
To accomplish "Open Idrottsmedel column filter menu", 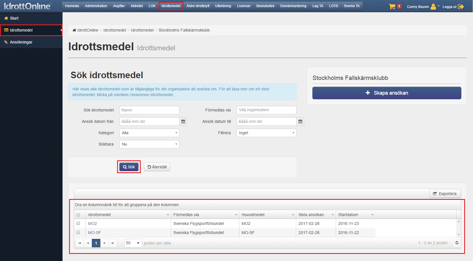I will [168, 215].
